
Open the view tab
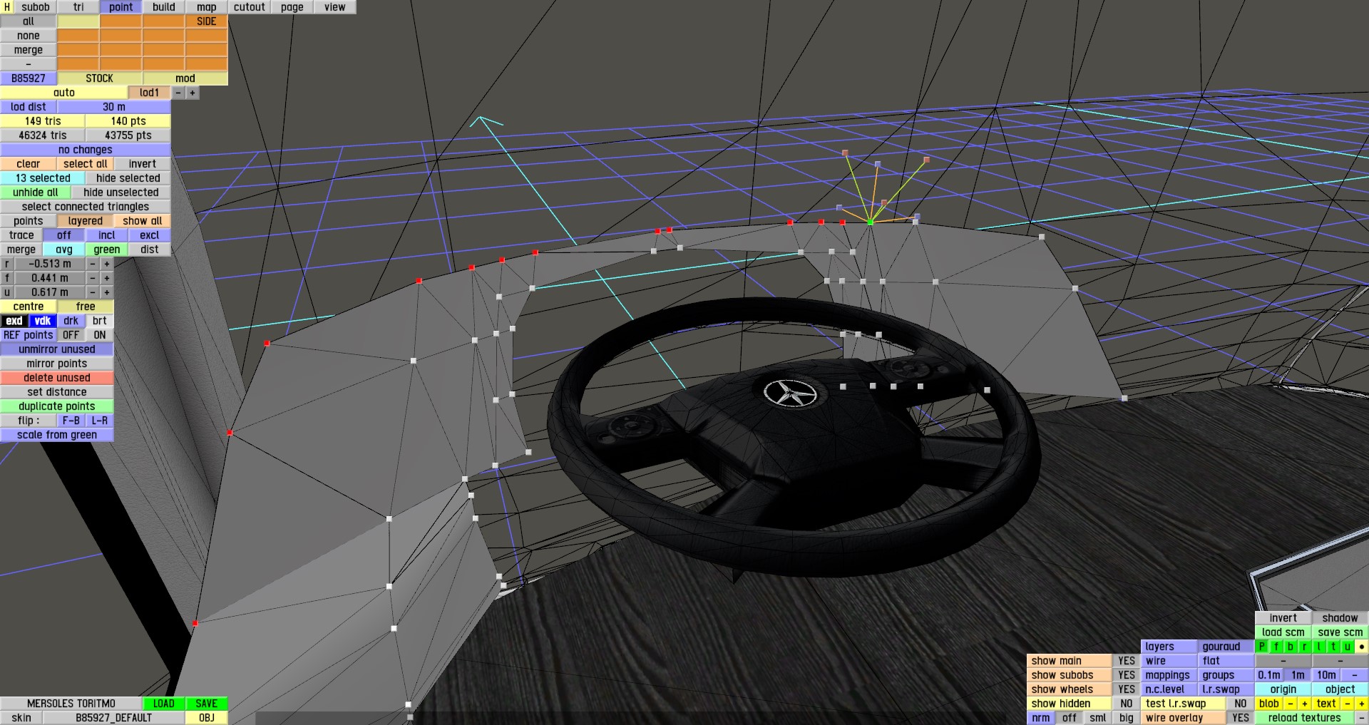coord(335,7)
